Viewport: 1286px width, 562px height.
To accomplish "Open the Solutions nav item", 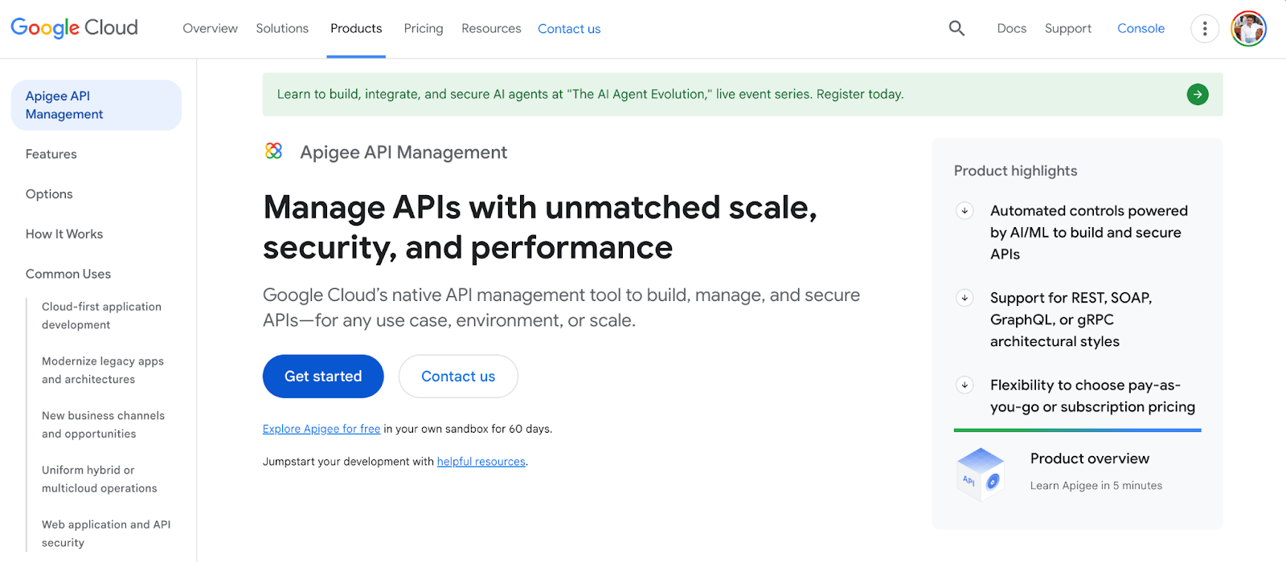I will tap(282, 28).
